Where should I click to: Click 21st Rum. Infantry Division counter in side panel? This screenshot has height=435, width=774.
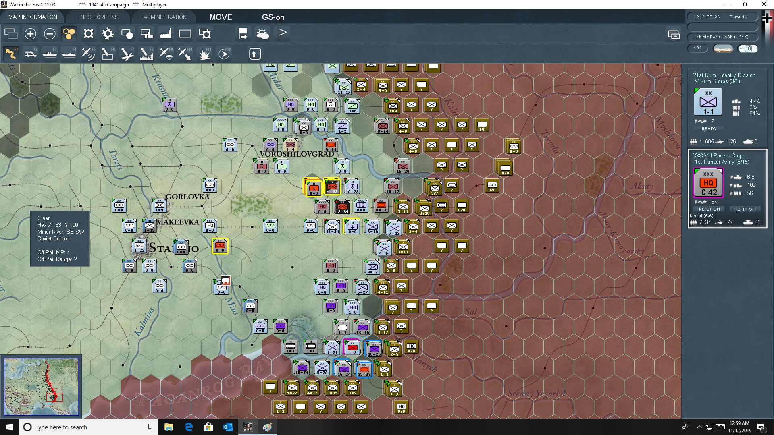point(708,102)
